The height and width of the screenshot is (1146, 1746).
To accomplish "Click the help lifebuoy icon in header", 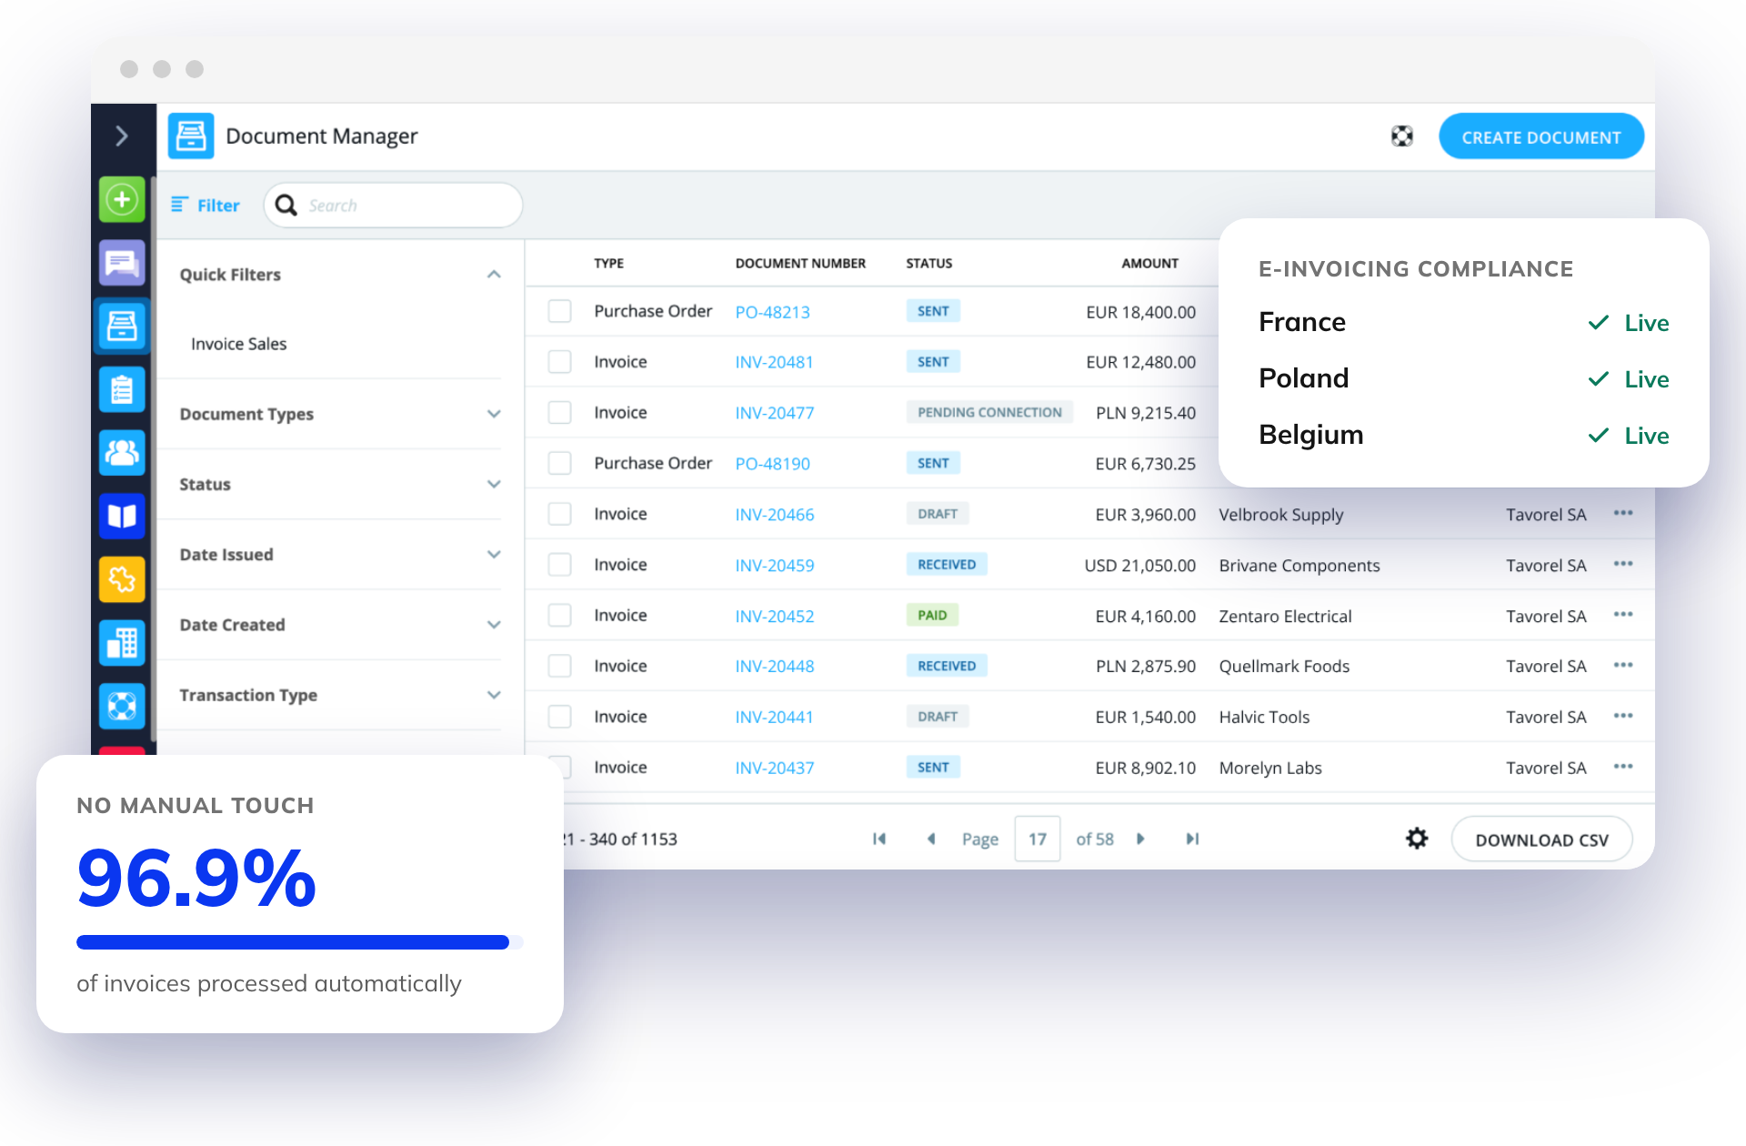I will point(1402,136).
